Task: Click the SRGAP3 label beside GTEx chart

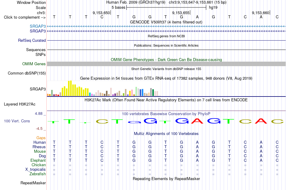Action: pyautogui.click(x=38, y=89)
